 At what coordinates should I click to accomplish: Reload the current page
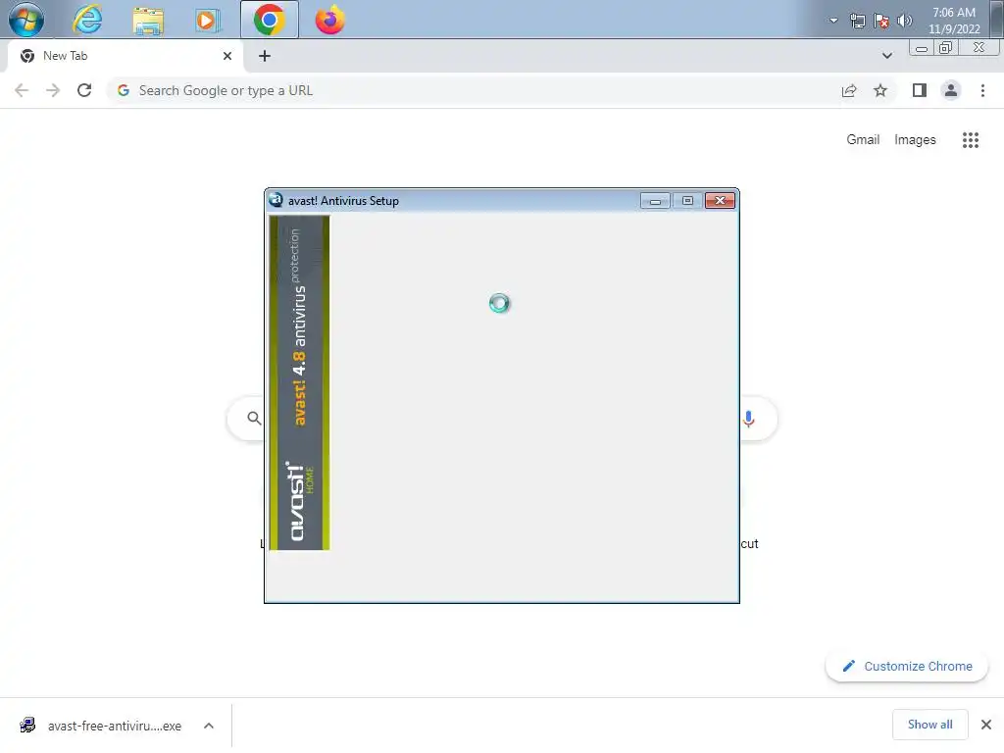(84, 91)
